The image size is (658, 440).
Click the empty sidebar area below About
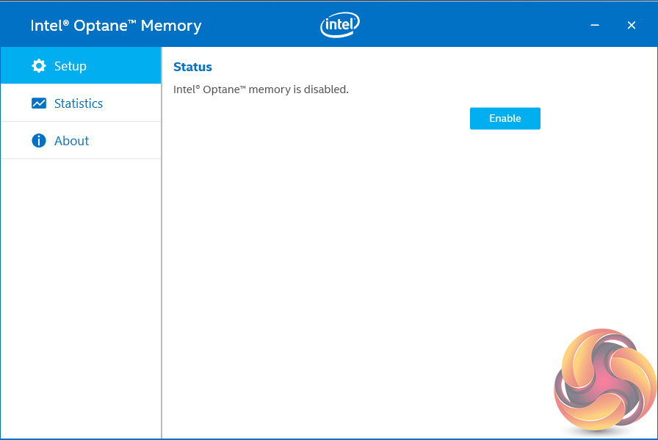(81, 293)
